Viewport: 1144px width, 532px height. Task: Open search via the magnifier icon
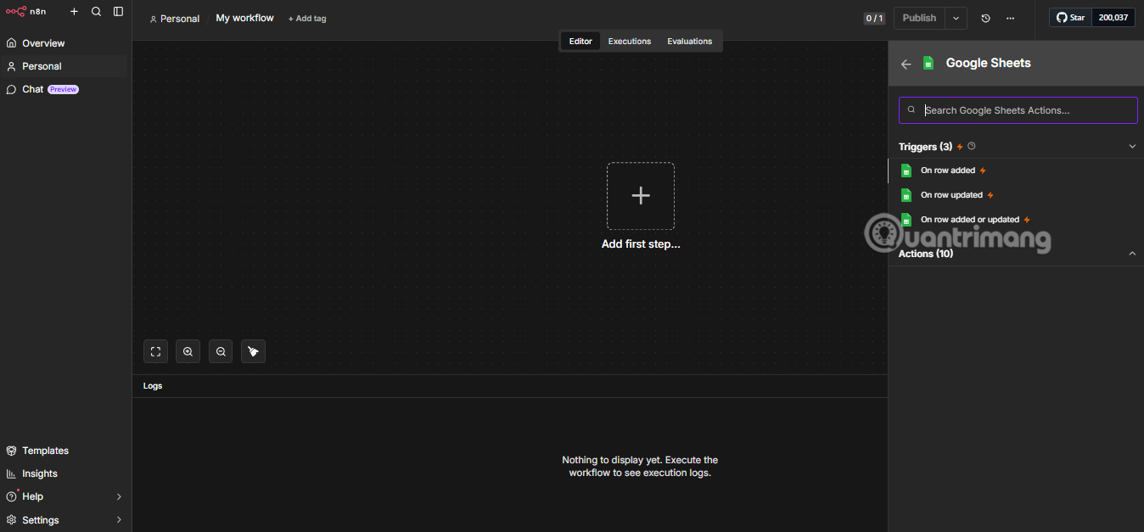point(96,12)
